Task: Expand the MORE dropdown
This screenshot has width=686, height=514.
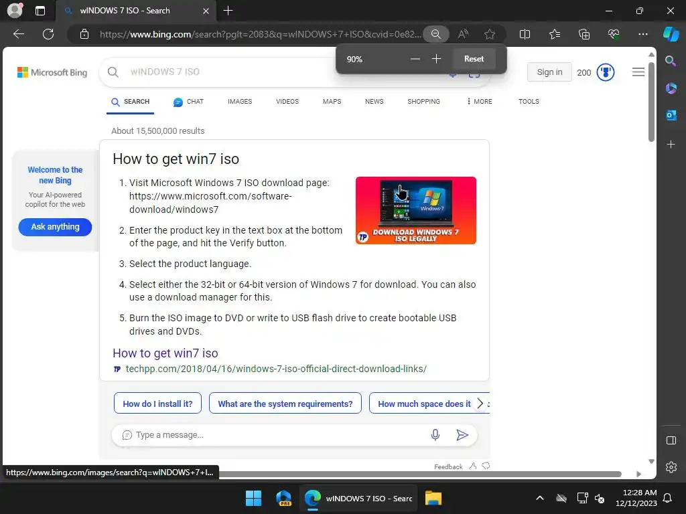Action: click(480, 102)
